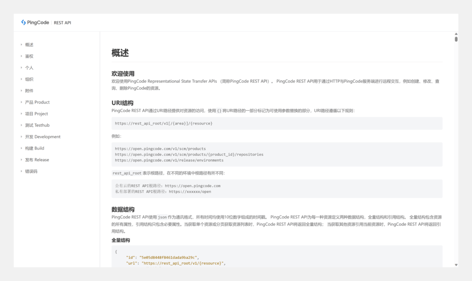Click the PingCode logo icon
The image size is (472, 281).
tap(23, 22)
